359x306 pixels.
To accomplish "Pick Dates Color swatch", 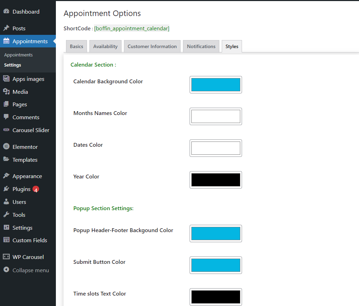I will [216, 148].
